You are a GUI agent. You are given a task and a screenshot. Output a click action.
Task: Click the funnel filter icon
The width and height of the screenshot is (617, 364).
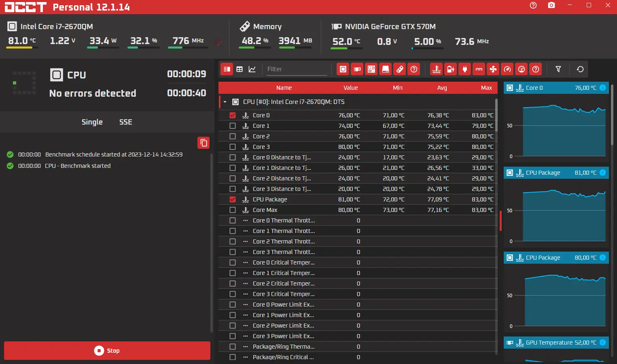click(x=558, y=69)
